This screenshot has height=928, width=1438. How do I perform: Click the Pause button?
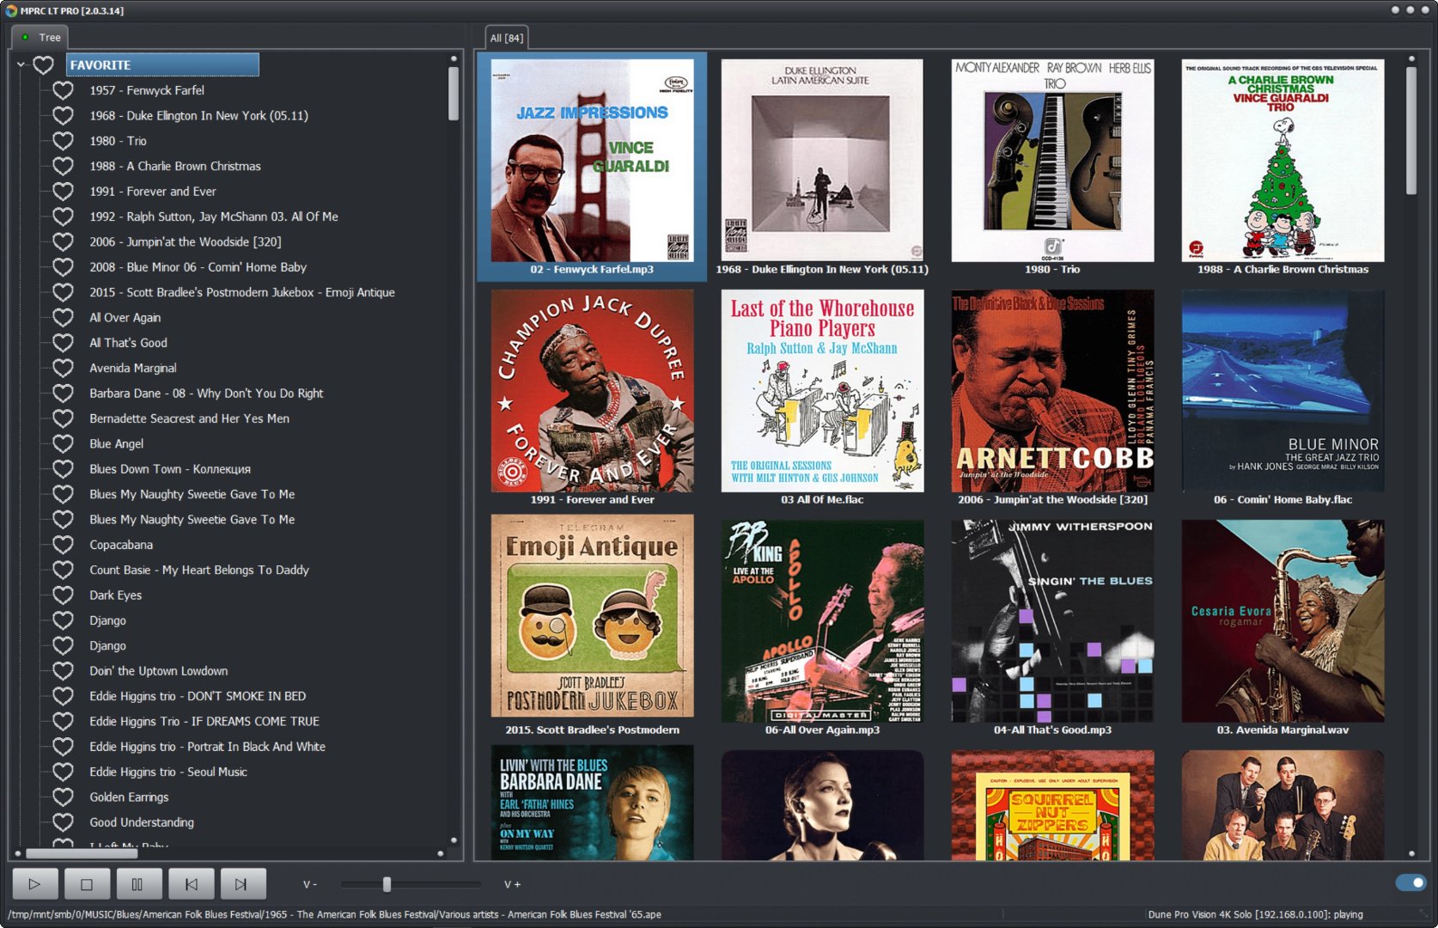137,883
